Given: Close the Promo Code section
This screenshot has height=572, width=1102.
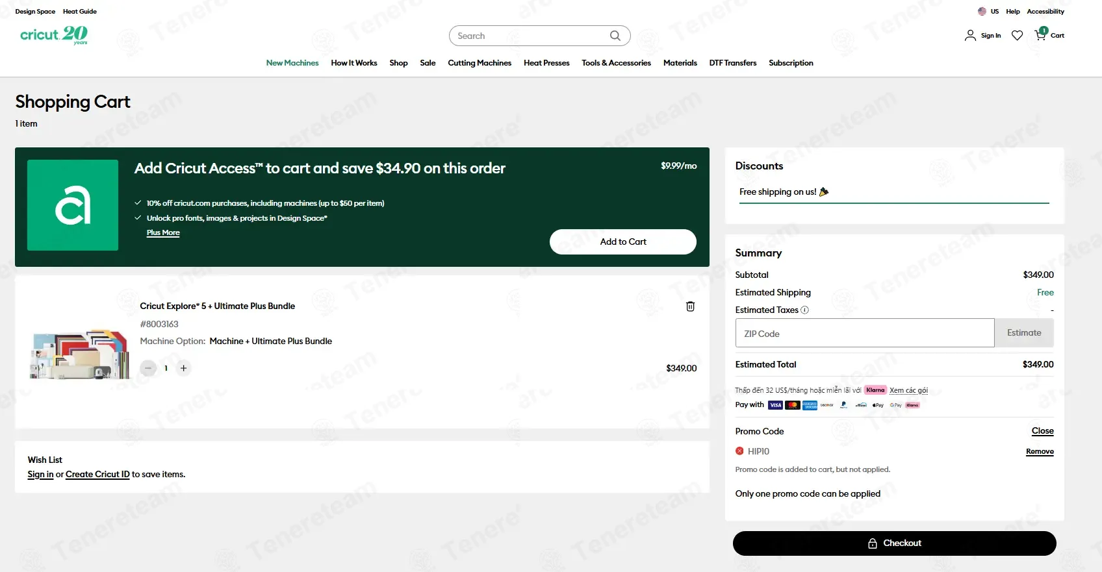Looking at the screenshot, I should [1042, 431].
